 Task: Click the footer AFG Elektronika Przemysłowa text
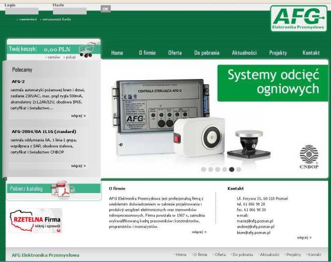coord(45,255)
